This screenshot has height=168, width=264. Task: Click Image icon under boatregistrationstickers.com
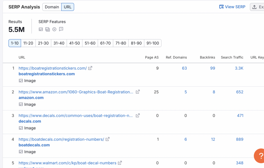coord(21,81)
